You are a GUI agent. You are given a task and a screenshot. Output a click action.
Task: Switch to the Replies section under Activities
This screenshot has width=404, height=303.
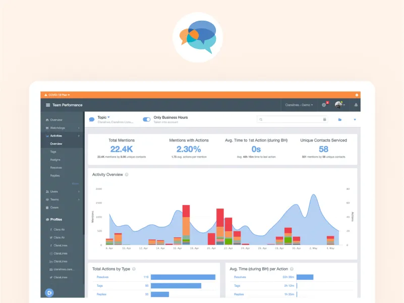click(x=55, y=175)
